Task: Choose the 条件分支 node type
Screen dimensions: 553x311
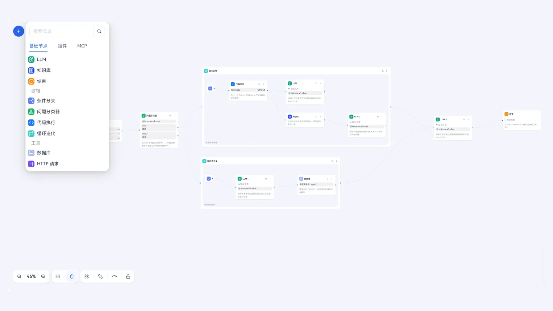Action: [67, 101]
